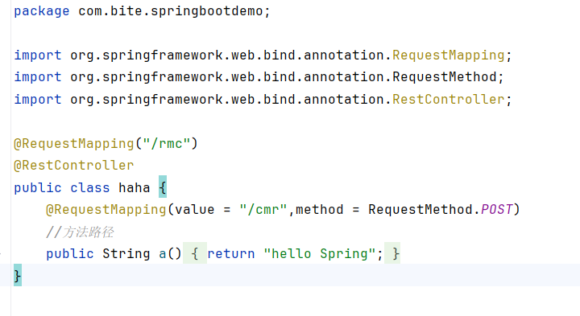Click the highlighted opening brace after haha
The image size is (580, 316).
click(x=163, y=187)
